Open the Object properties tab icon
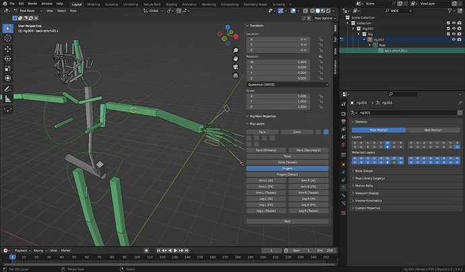This screenshot has height=272, width=465. [344, 165]
